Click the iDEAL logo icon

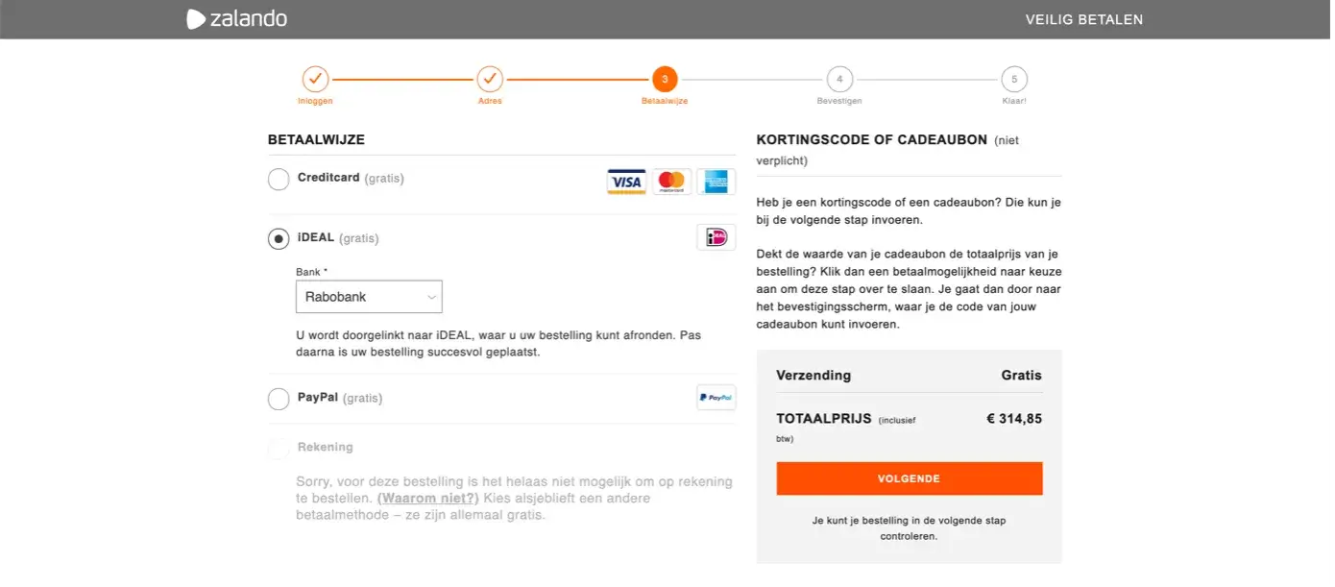click(716, 237)
